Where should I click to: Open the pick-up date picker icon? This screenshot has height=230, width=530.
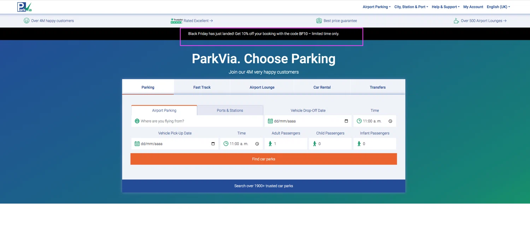pos(213,144)
